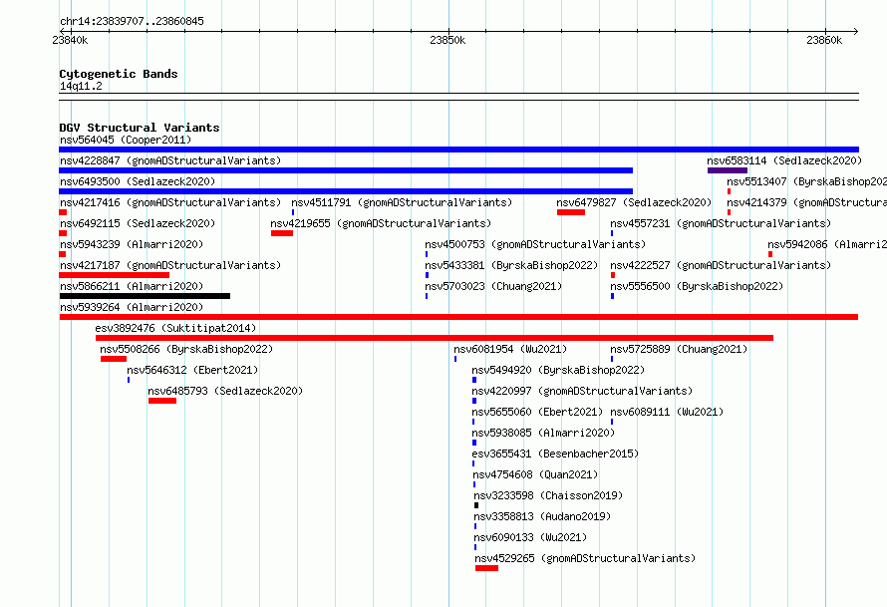Viewport: 887px width, 607px height.
Task: Click nsv3358813 (Audano2019) label
Action: (542, 516)
